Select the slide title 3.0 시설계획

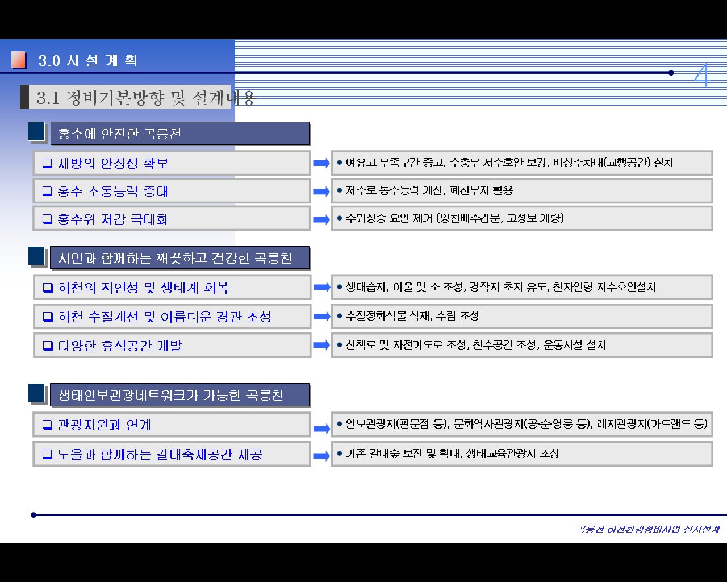(x=88, y=61)
